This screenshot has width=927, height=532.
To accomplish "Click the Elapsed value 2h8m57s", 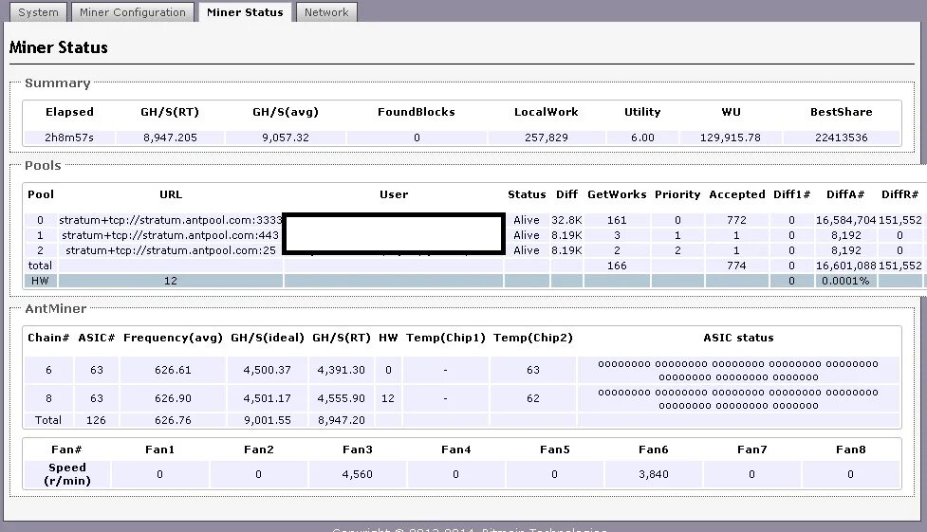I will pos(69,138).
